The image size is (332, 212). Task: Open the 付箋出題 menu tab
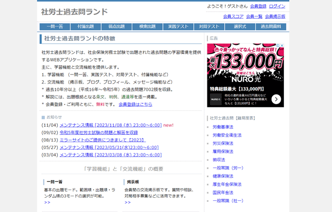[85, 26]
